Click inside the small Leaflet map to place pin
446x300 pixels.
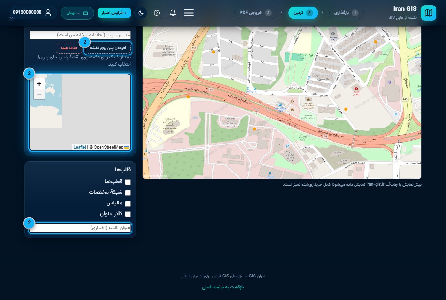(80, 112)
